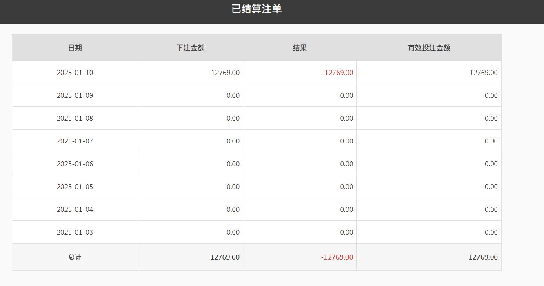Open the 2025-01-07 date entry
Viewport: 544px width, 286px height.
(75, 141)
